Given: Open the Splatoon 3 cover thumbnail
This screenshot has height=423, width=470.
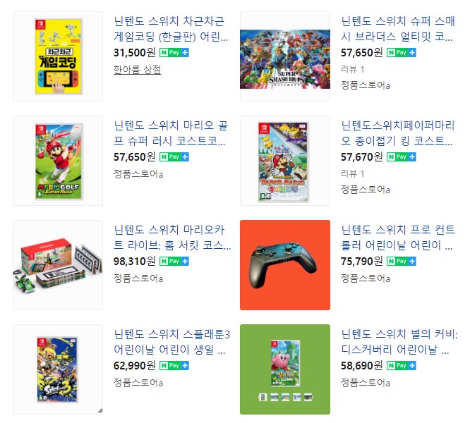Looking at the screenshot, I should 58,369.
